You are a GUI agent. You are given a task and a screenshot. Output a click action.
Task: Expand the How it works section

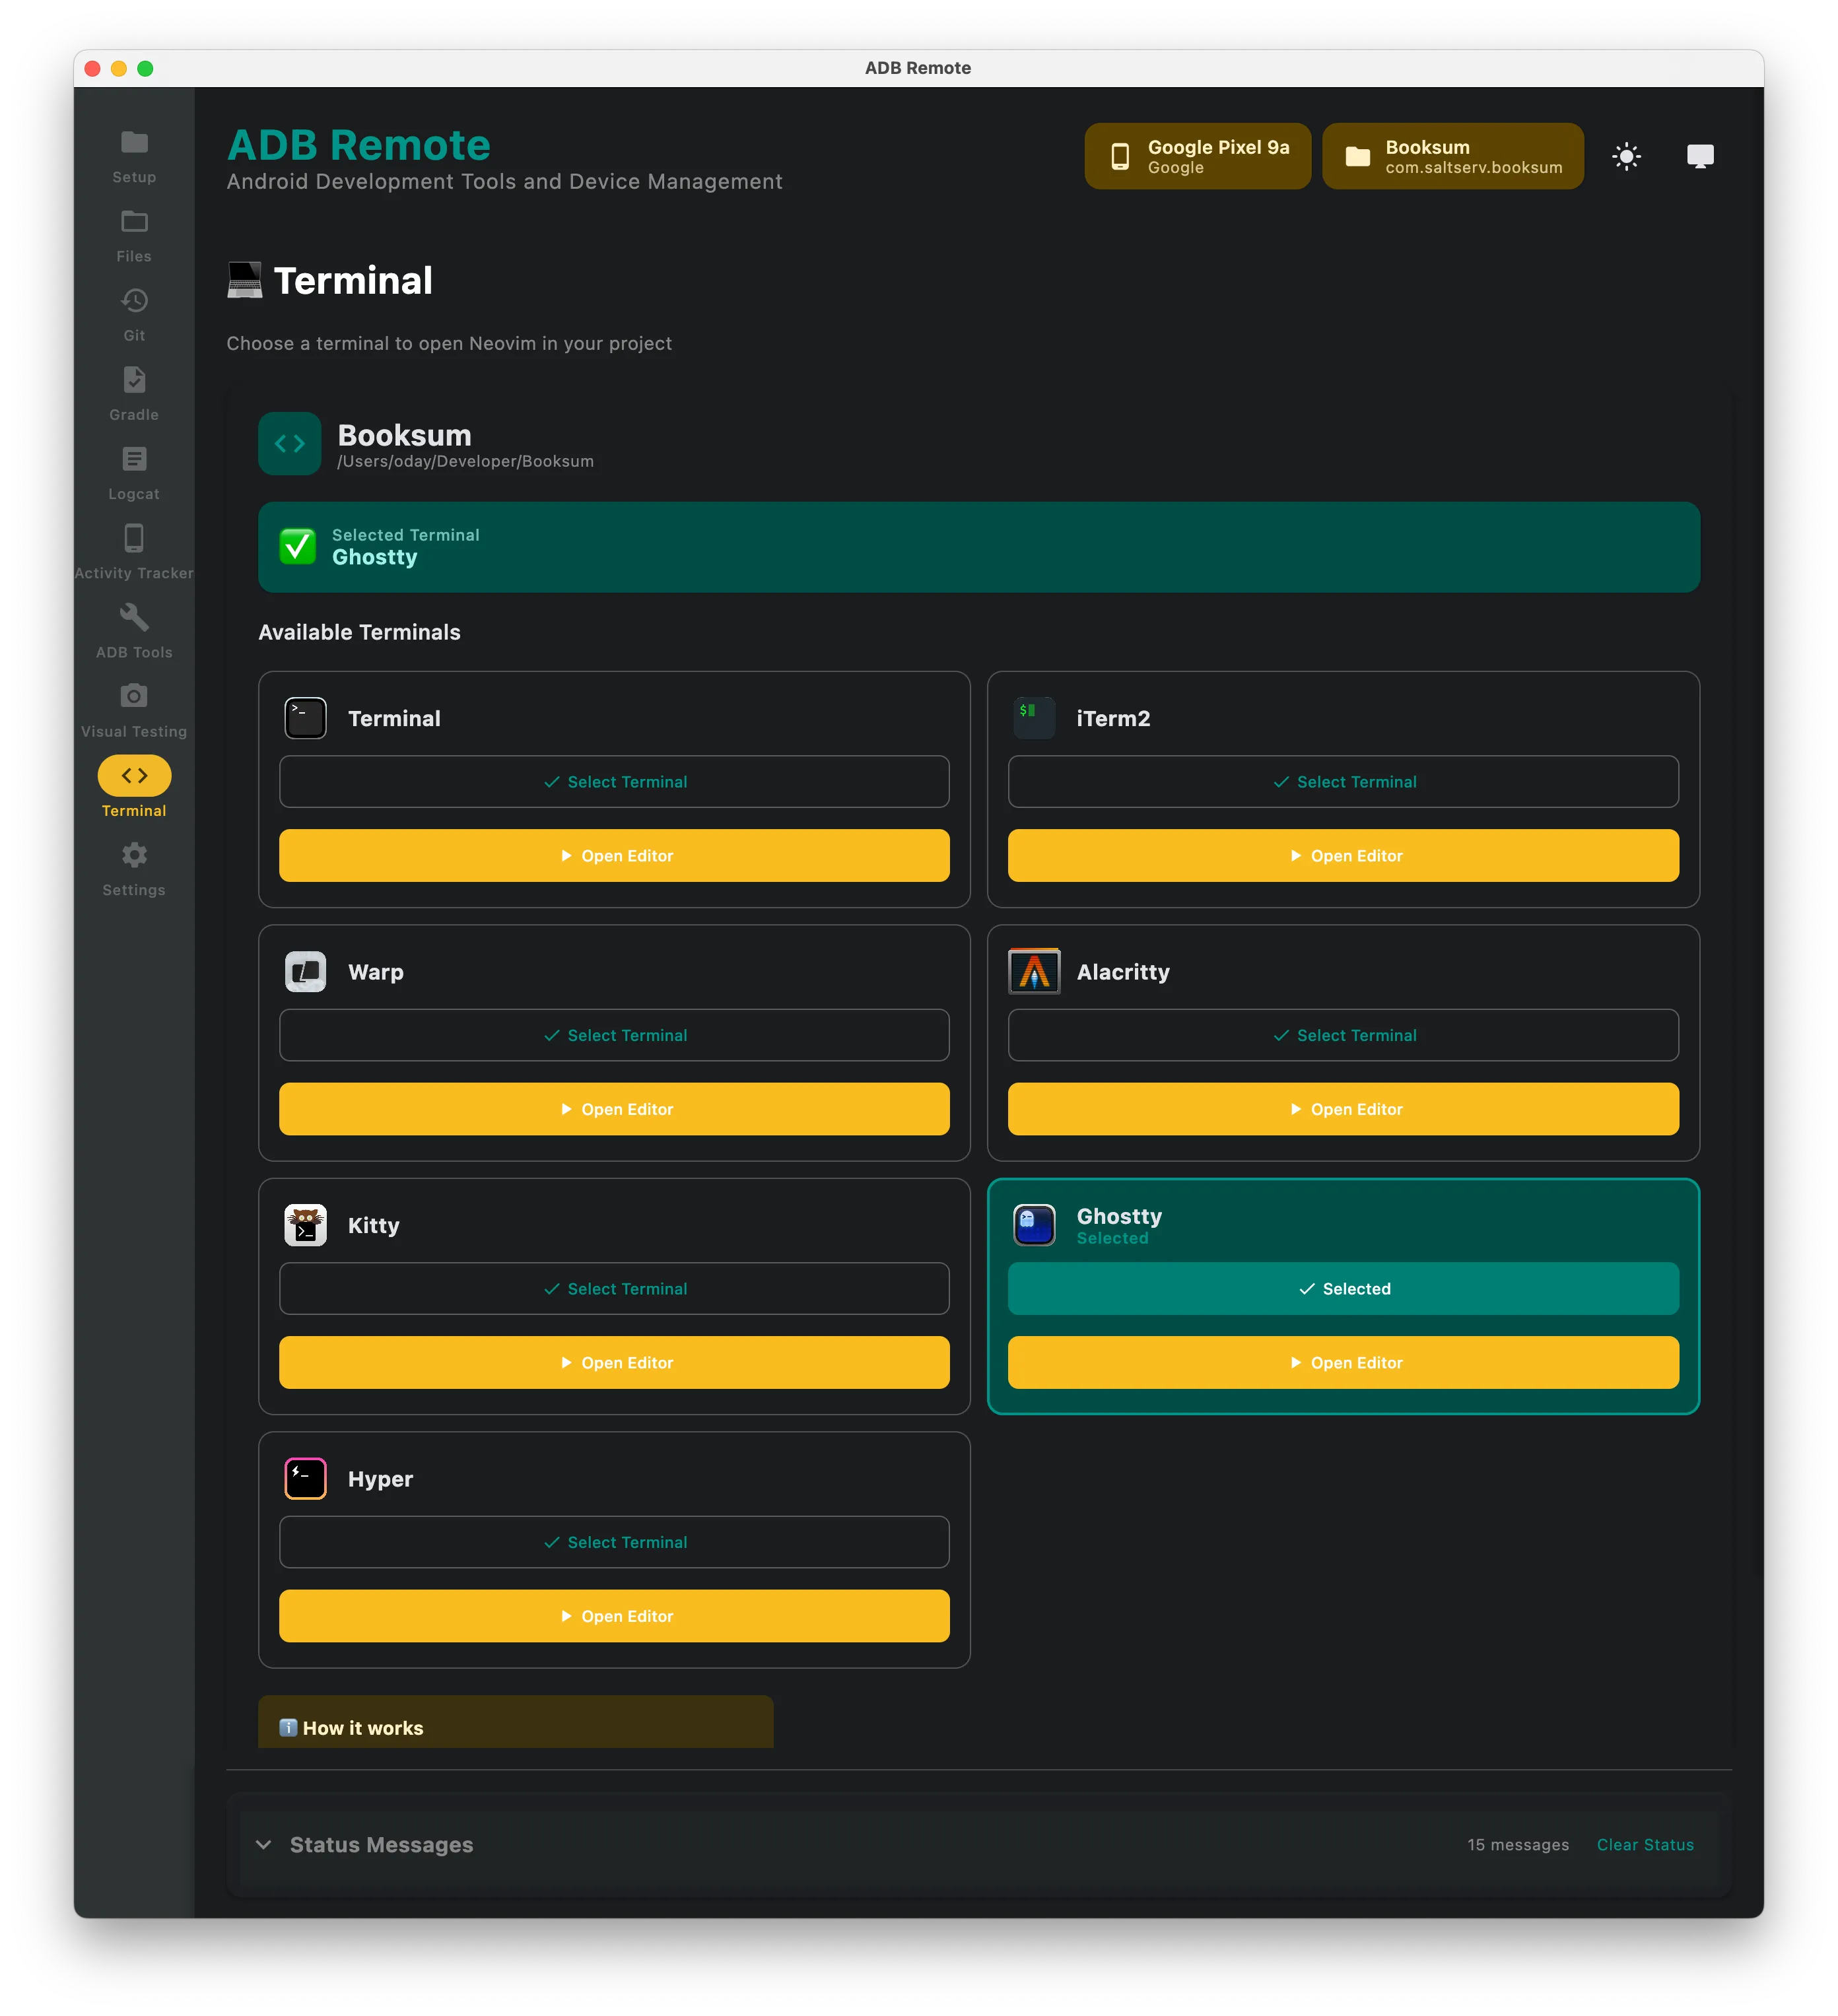515,1726
